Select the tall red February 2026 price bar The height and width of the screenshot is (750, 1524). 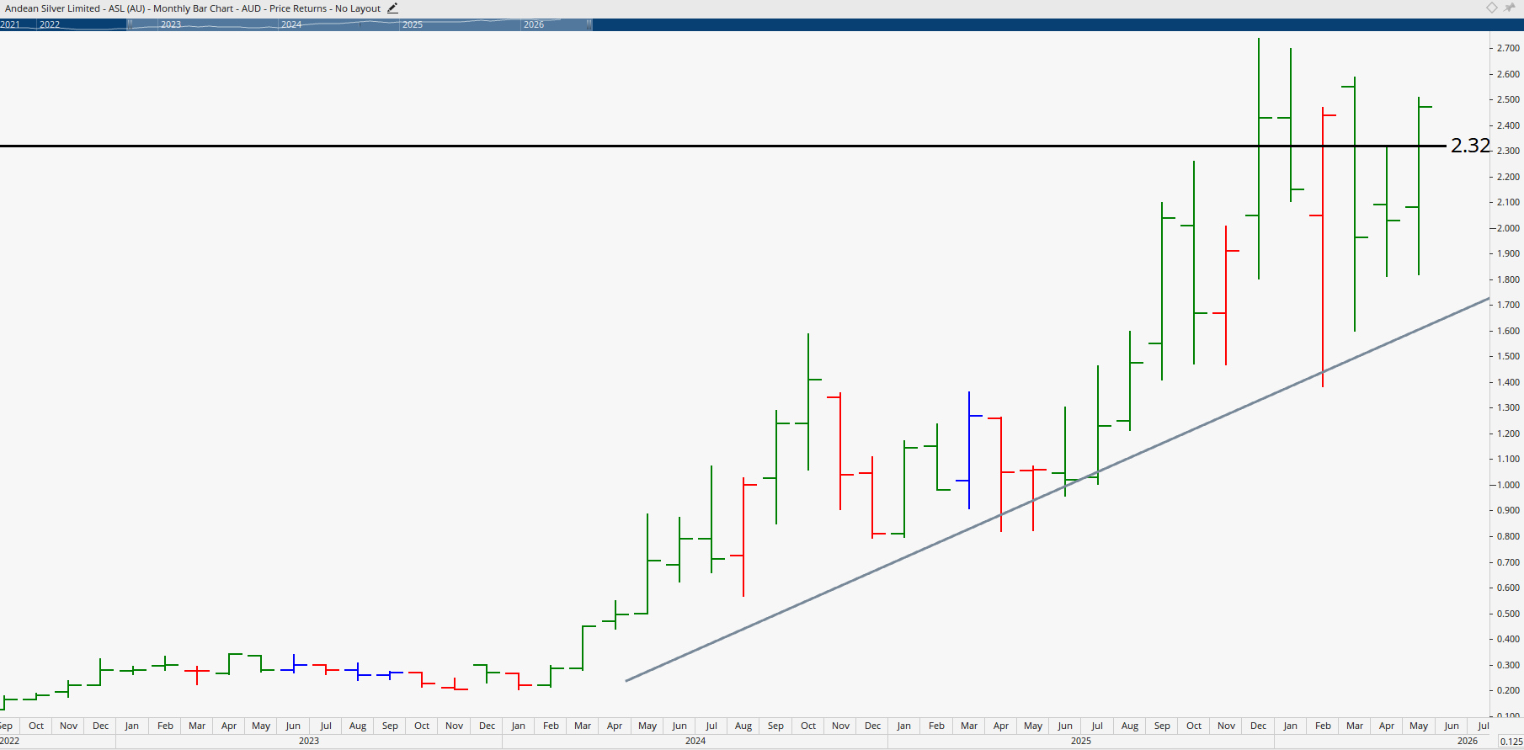point(1323,247)
